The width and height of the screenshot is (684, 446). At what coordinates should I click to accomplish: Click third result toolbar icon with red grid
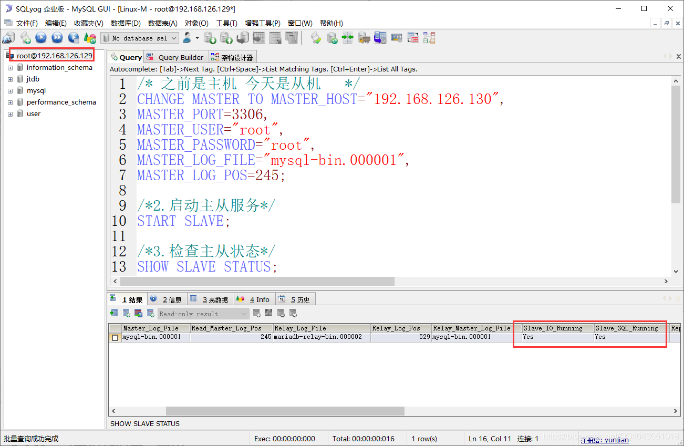point(138,313)
